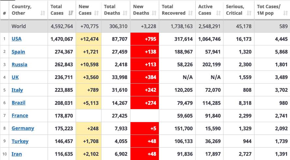The width and height of the screenshot is (290, 160).
Task: Click the Total Recovered column header
Action: coord(177,10)
